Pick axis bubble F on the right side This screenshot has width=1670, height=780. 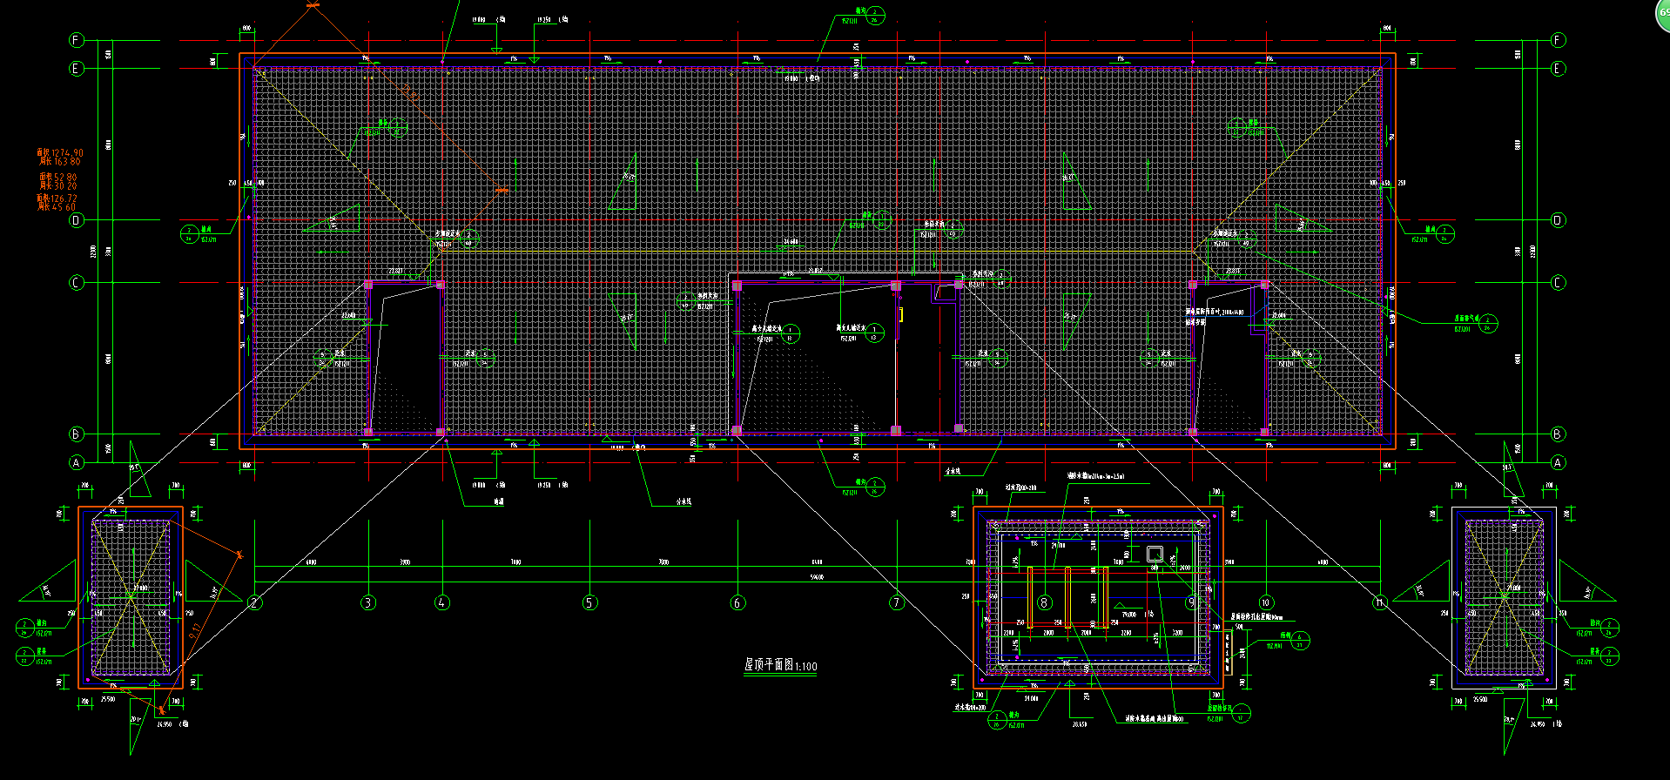coord(1559,40)
